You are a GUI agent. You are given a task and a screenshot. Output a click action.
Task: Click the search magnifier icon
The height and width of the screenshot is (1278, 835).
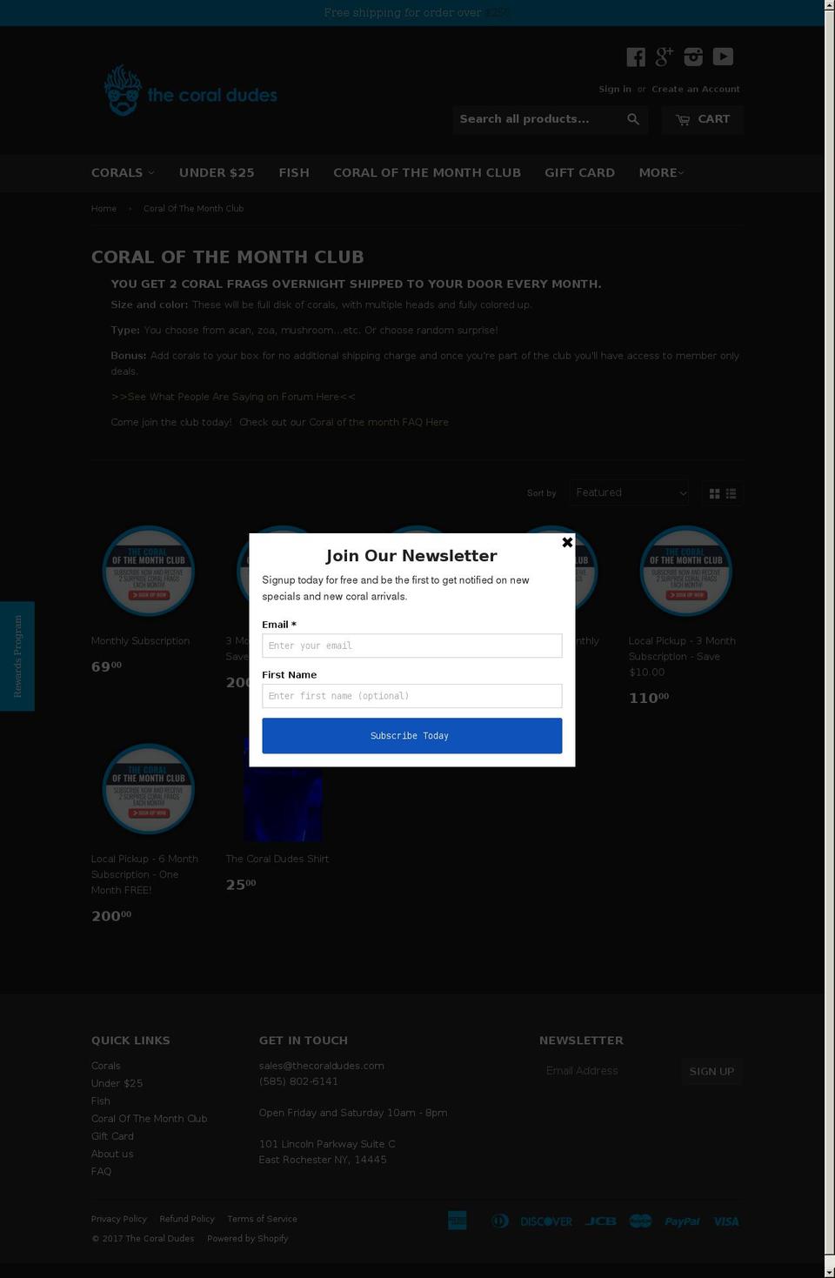(x=633, y=119)
